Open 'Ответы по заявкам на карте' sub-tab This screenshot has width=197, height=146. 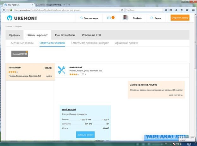tap(90, 43)
